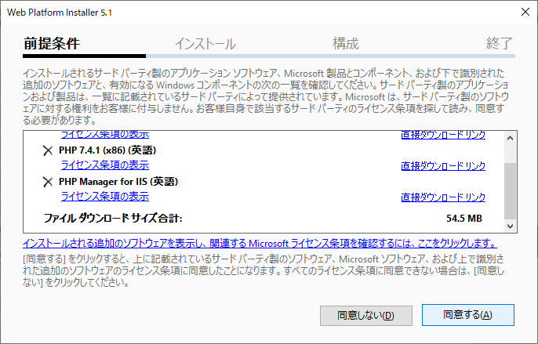Remove PHP 7.4.1 (x86) with its X icon
Viewport: 538px width, 344px height.
(x=48, y=150)
